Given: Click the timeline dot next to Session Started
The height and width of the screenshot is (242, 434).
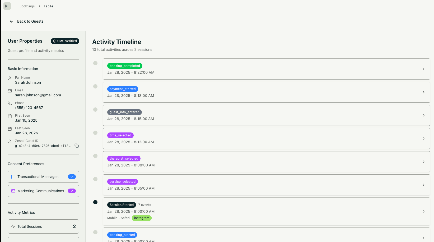Looking at the screenshot, I should click(95, 202).
